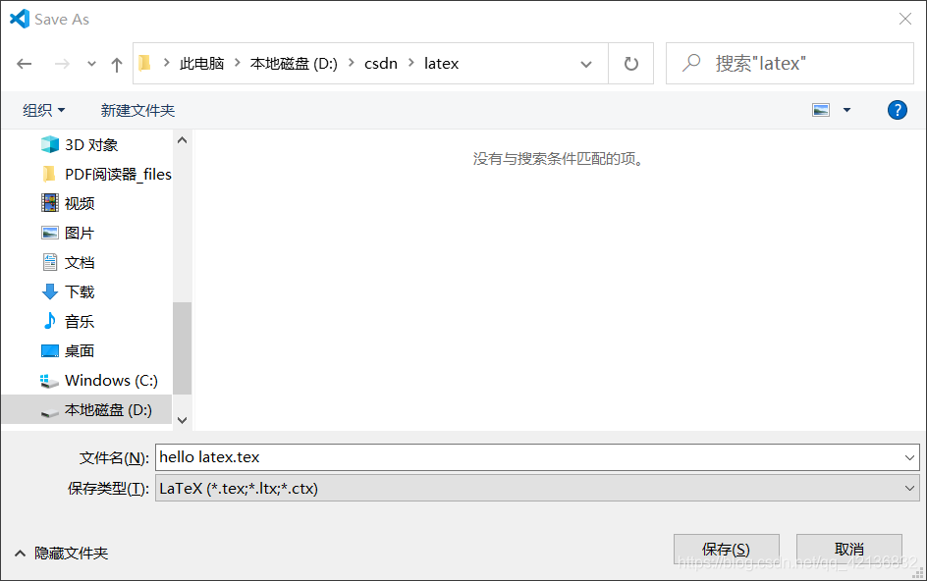Click the 下载 blue arrow icon

(x=50, y=291)
